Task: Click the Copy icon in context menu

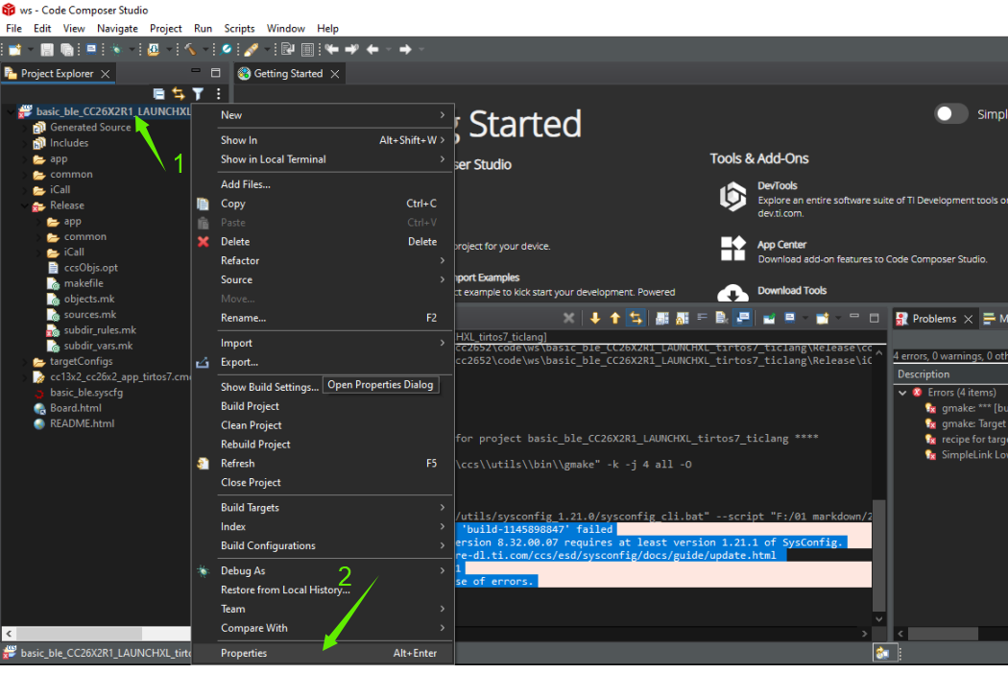Action: coord(204,204)
